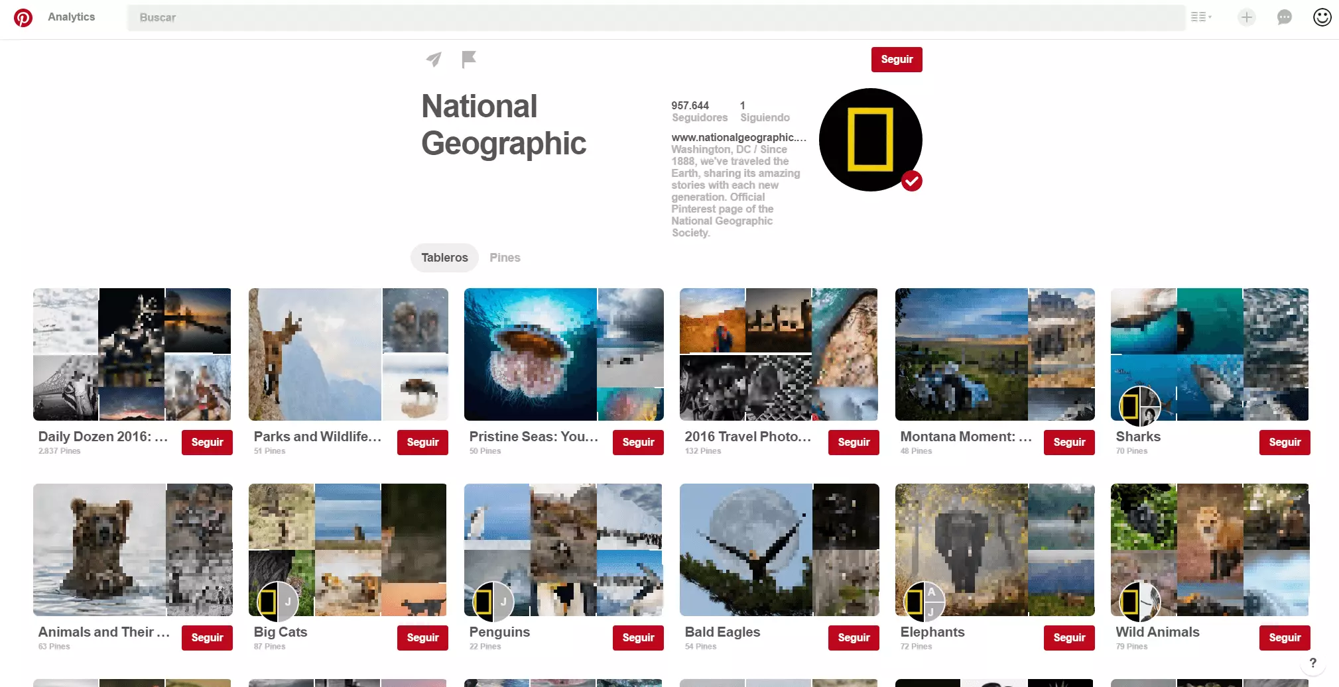The height and width of the screenshot is (687, 1339).
Task: Click collaborator avatar on Sharks board
Action: tap(1140, 406)
